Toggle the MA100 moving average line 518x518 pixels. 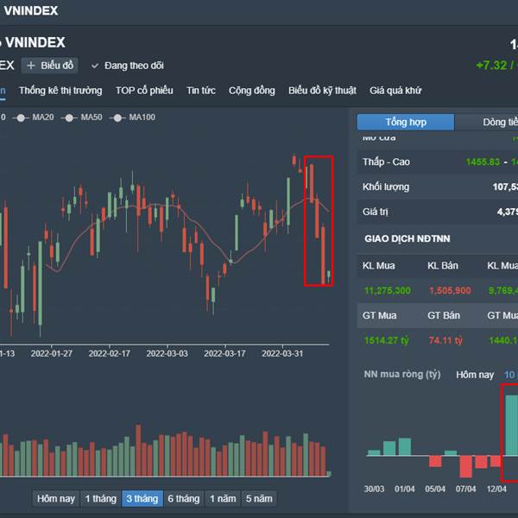tap(132, 117)
